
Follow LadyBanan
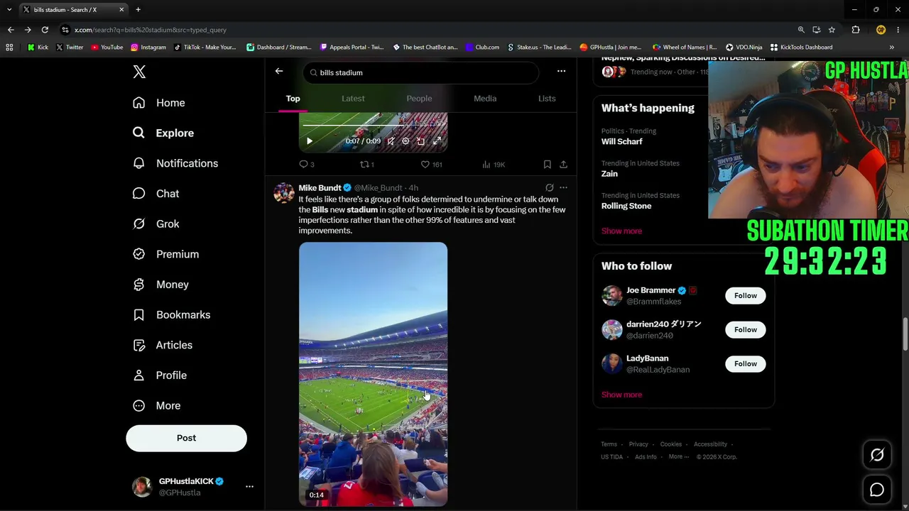746,363
